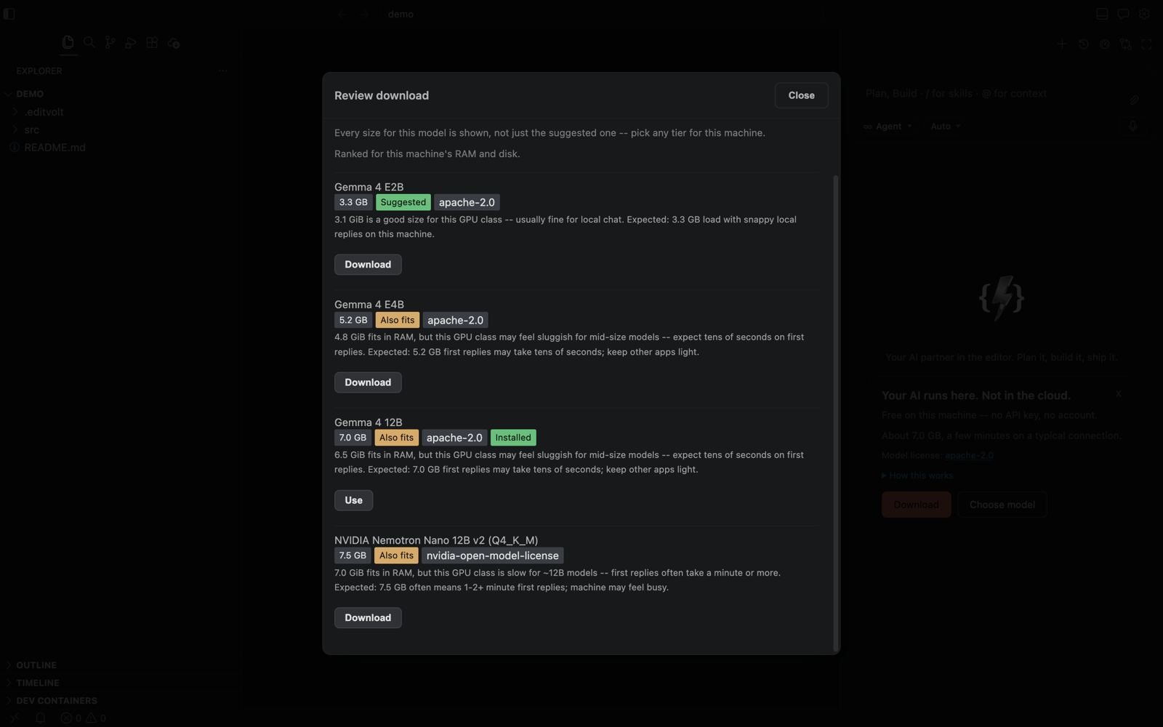Close the Review download dialog
1163x727 pixels.
801,95
